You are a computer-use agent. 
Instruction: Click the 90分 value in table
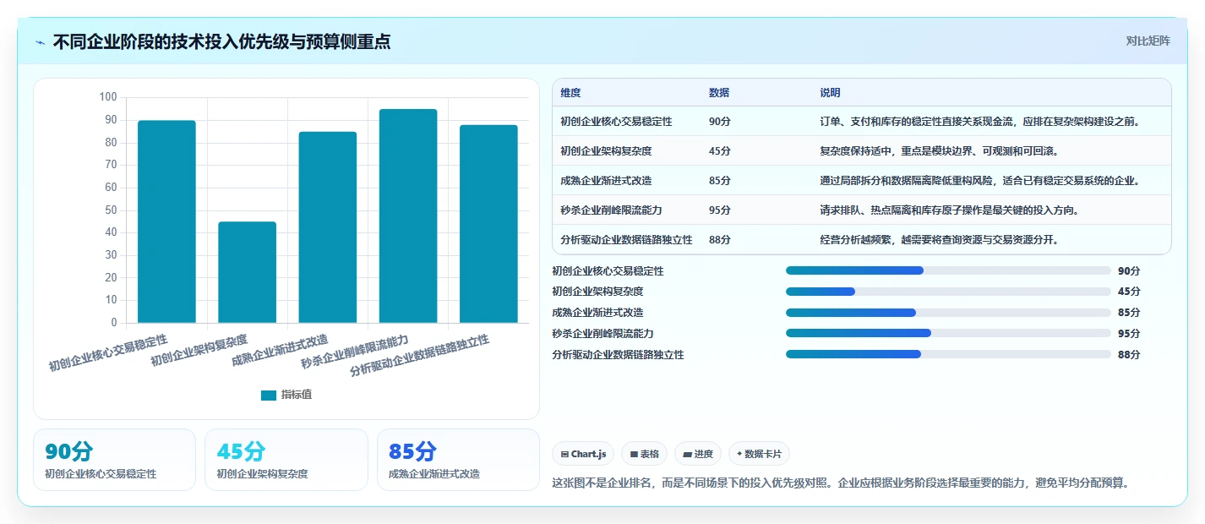click(x=720, y=122)
